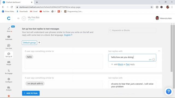This screenshot has height=98, width=175.
Task: Click reply text 'hello.how are you doing.'
Action: (x=122, y=57)
